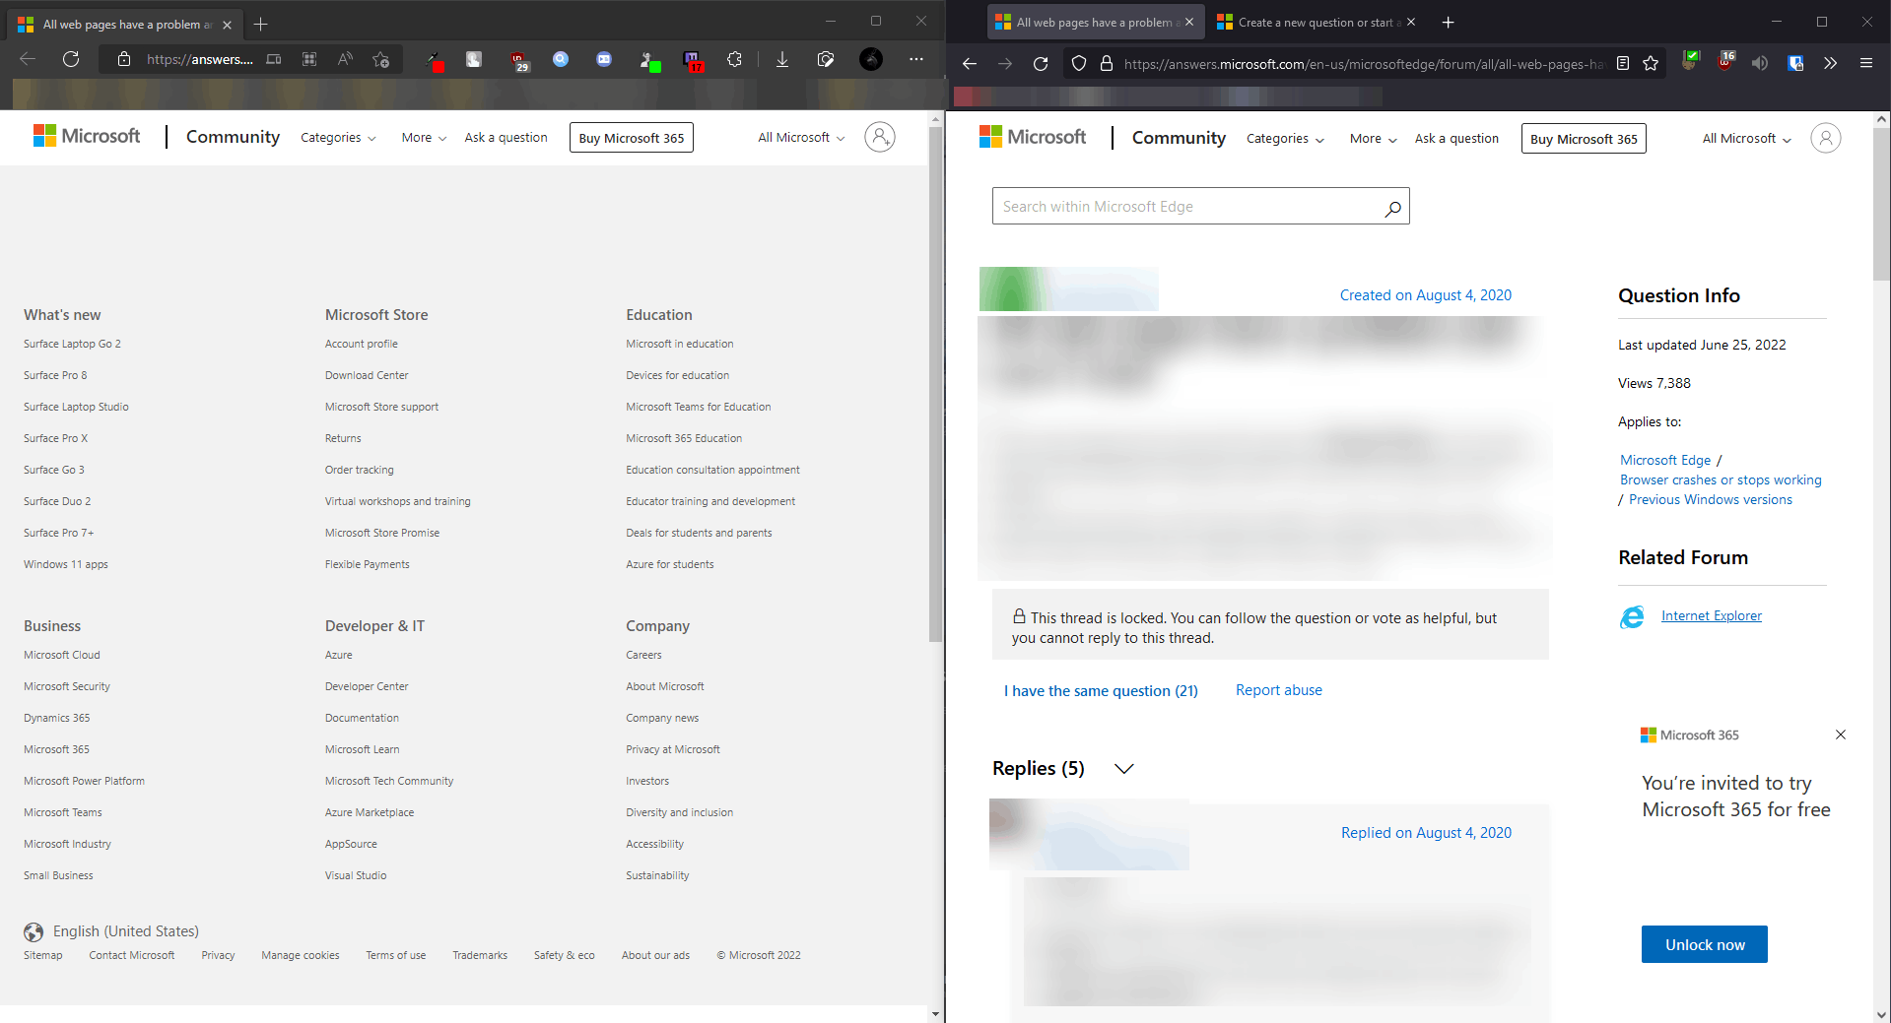This screenshot has width=1891, height=1023.
Task: Open Edge profile avatar in toolbar
Action: pos(871,59)
